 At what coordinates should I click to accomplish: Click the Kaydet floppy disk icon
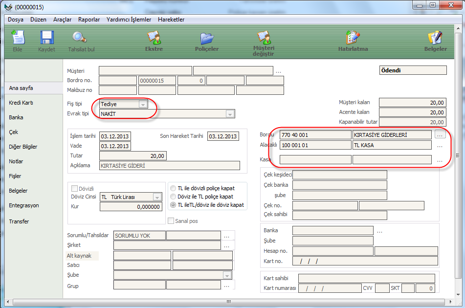pos(46,38)
